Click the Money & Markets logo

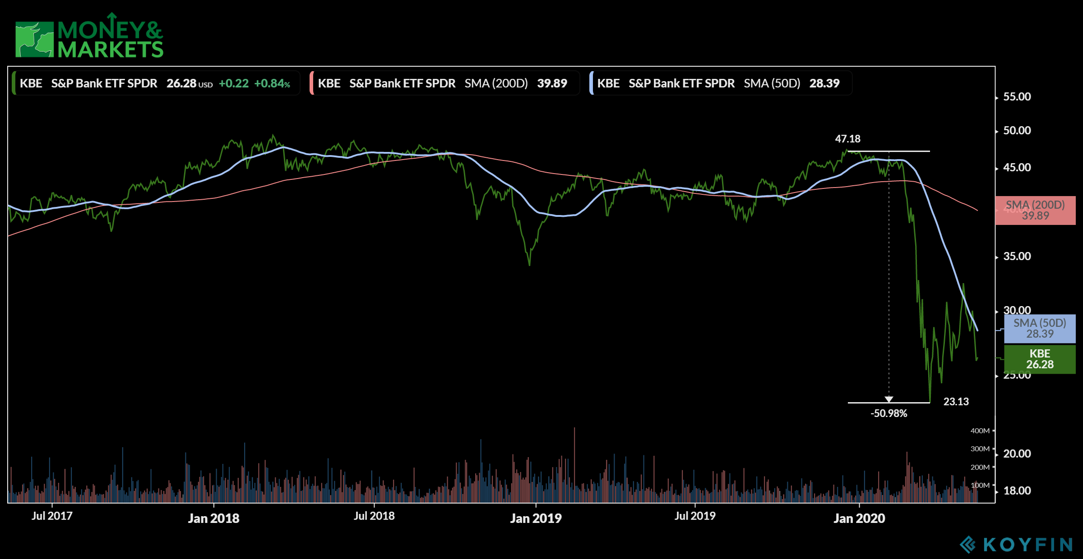pos(89,36)
